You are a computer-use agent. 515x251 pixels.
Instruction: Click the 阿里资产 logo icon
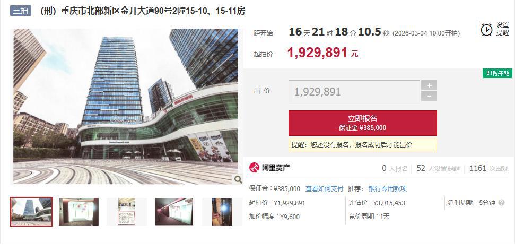pos(254,168)
